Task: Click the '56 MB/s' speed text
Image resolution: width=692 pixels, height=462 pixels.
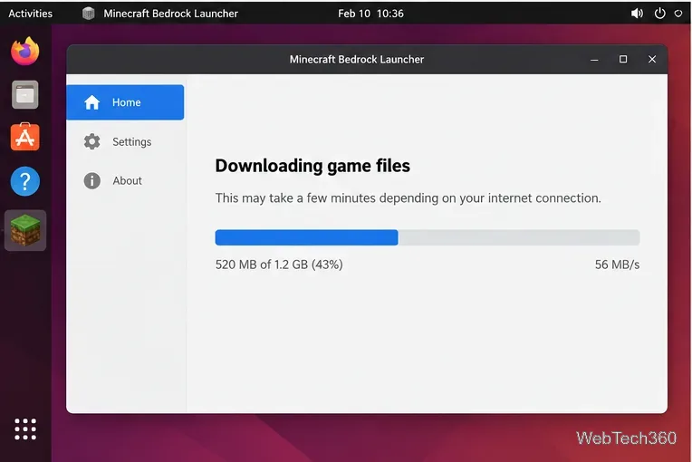Action: (x=617, y=265)
